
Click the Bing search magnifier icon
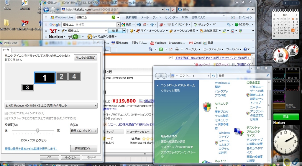(x=248, y=9)
